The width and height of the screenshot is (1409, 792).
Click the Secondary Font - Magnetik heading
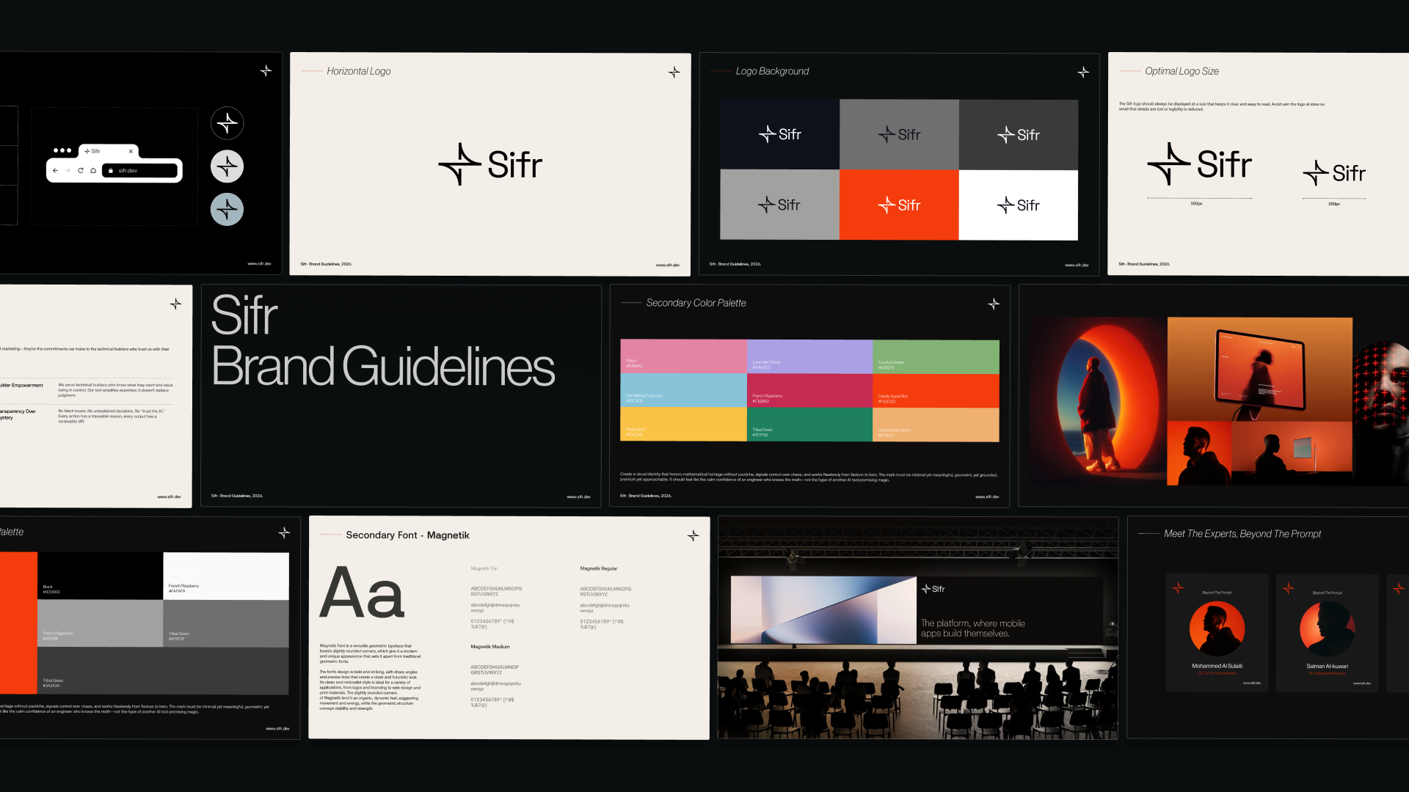pyautogui.click(x=407, y=535)
